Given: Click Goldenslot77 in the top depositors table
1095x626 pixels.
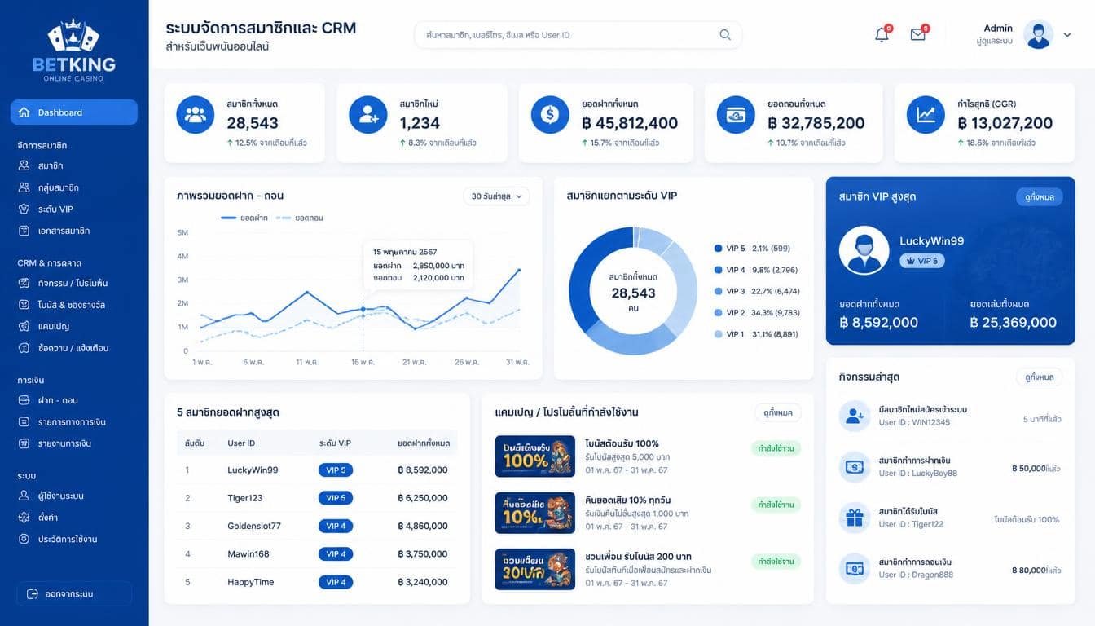Looking at the screenshot, I should click(254, 526).
